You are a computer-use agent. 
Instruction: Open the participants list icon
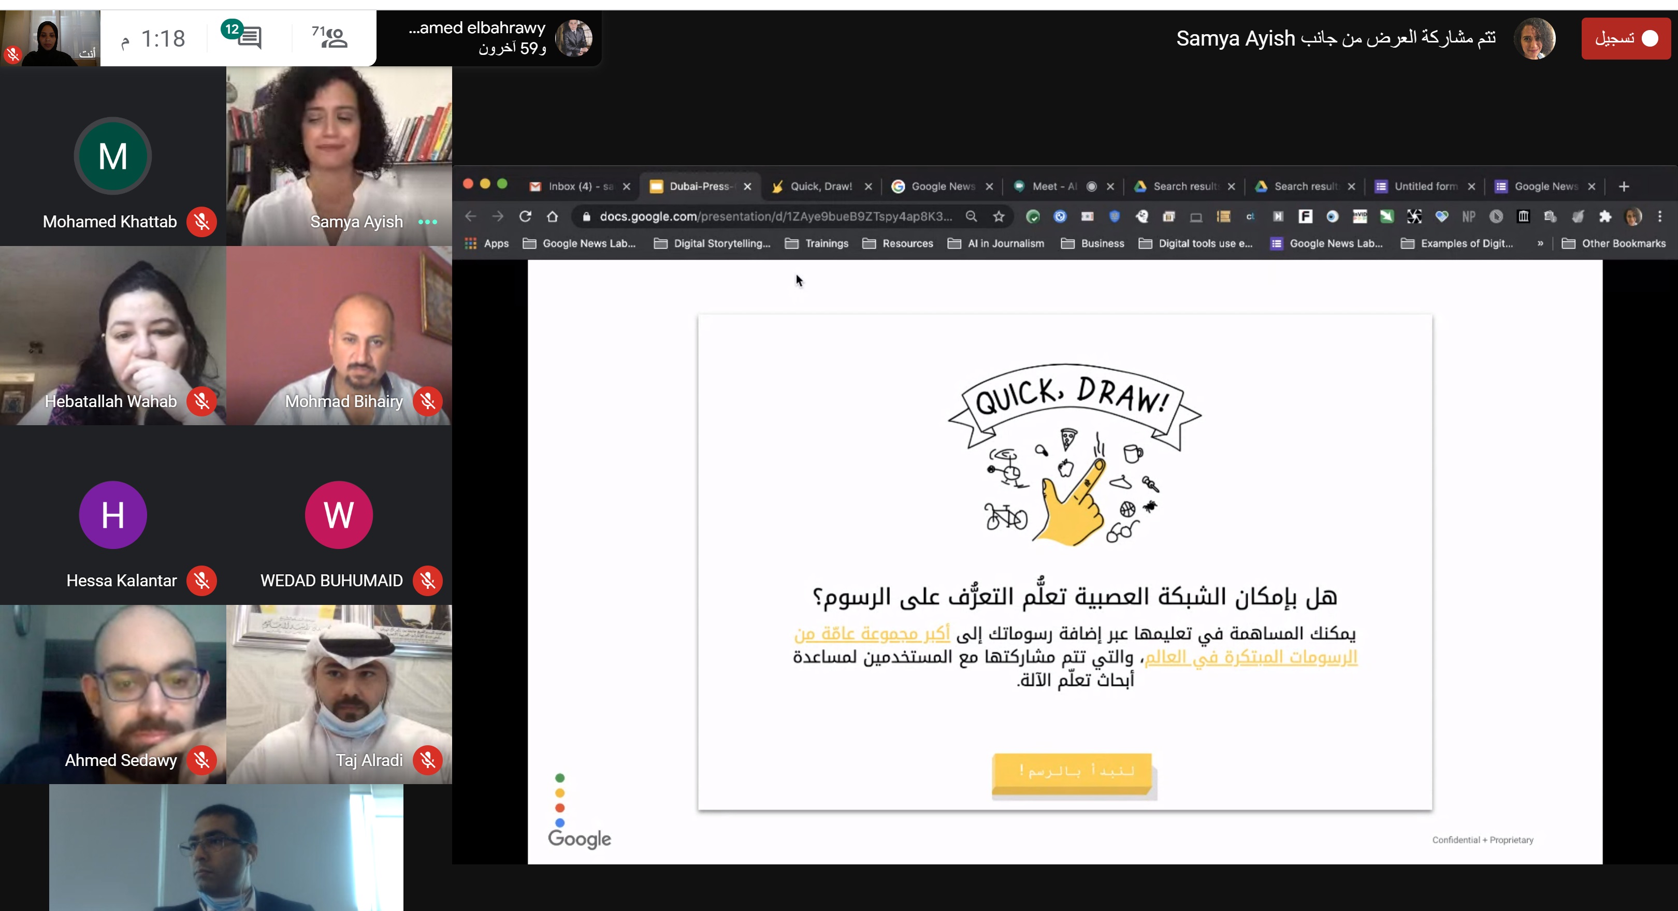coord(335,37)
